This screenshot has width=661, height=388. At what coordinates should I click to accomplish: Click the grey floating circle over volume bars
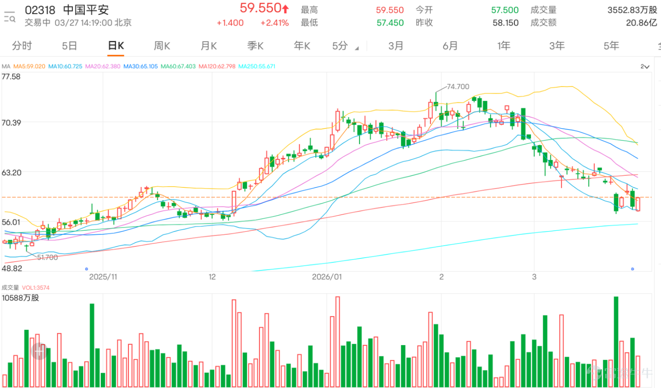[40, 351]
